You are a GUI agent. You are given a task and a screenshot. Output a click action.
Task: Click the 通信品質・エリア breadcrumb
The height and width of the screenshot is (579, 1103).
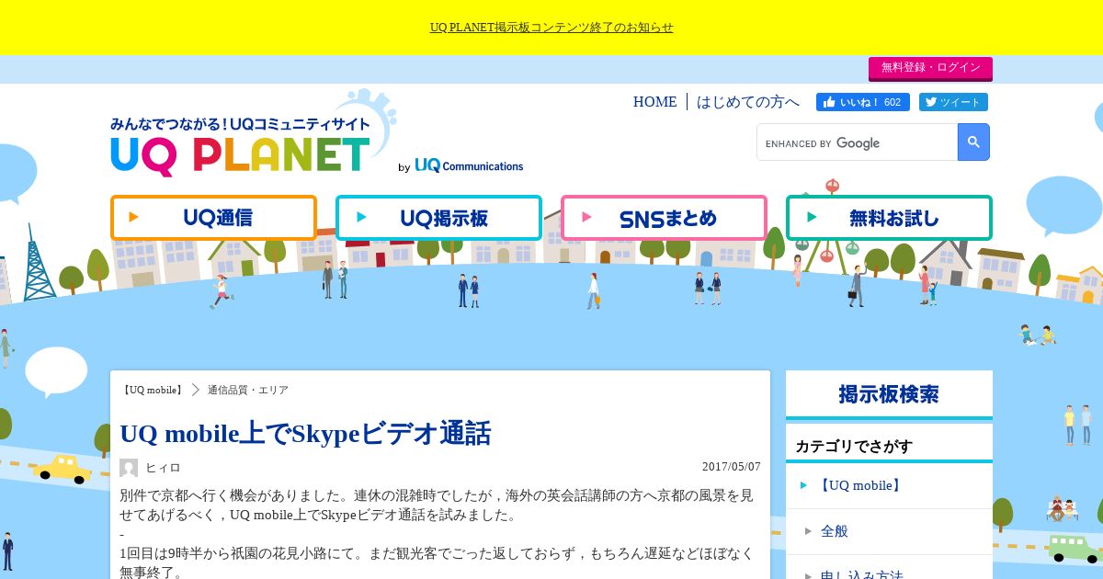click(248, 391)
